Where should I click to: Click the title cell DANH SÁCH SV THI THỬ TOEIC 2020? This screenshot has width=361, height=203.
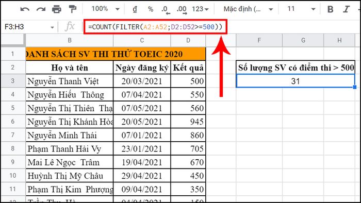coord(116,54)
